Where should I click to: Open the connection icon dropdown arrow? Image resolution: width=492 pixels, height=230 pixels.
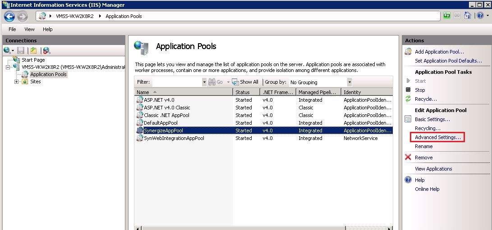[13, 50]
